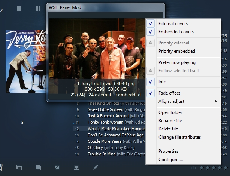Open Configure ... from the menu
Viewport: 230px width, 176px height.
170,160
